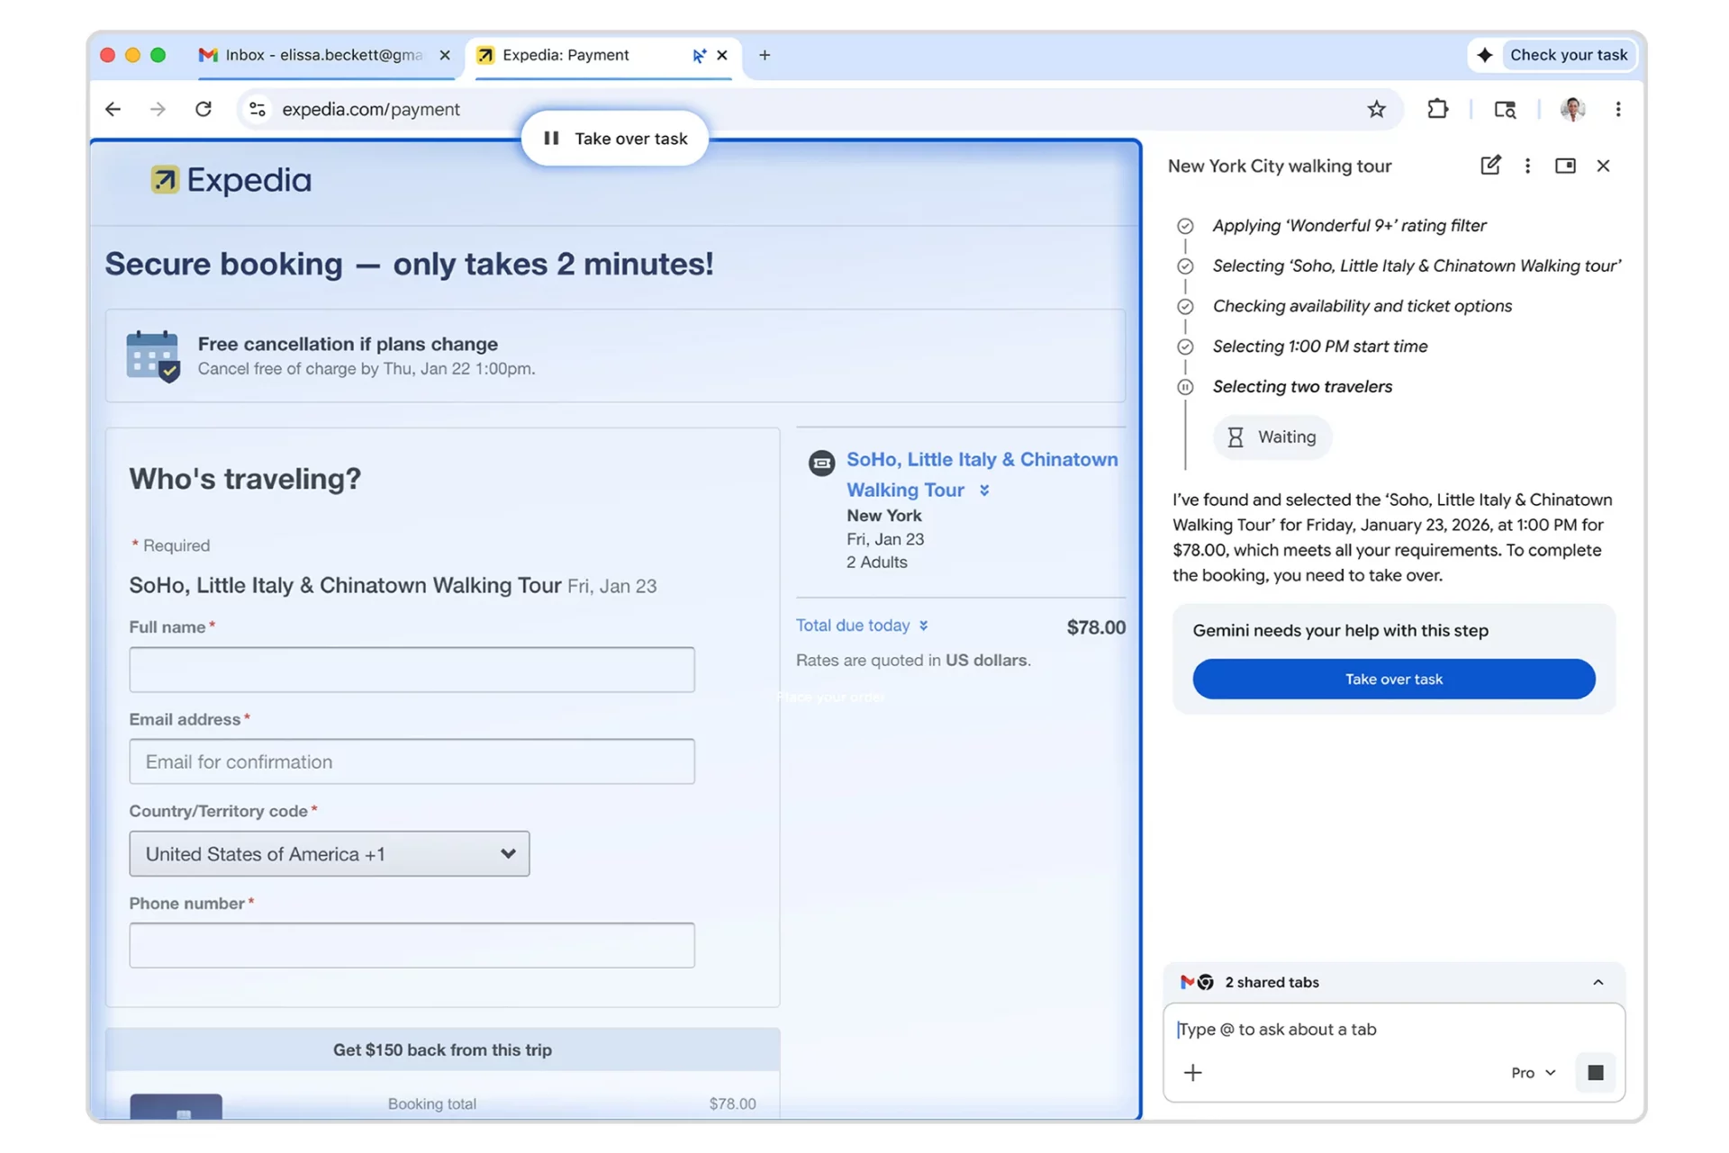The height and width of the screenshot is (1153, 1729).
Task: Collapse the 2 shared tabs section
Action: click(x=1599, y=982)
